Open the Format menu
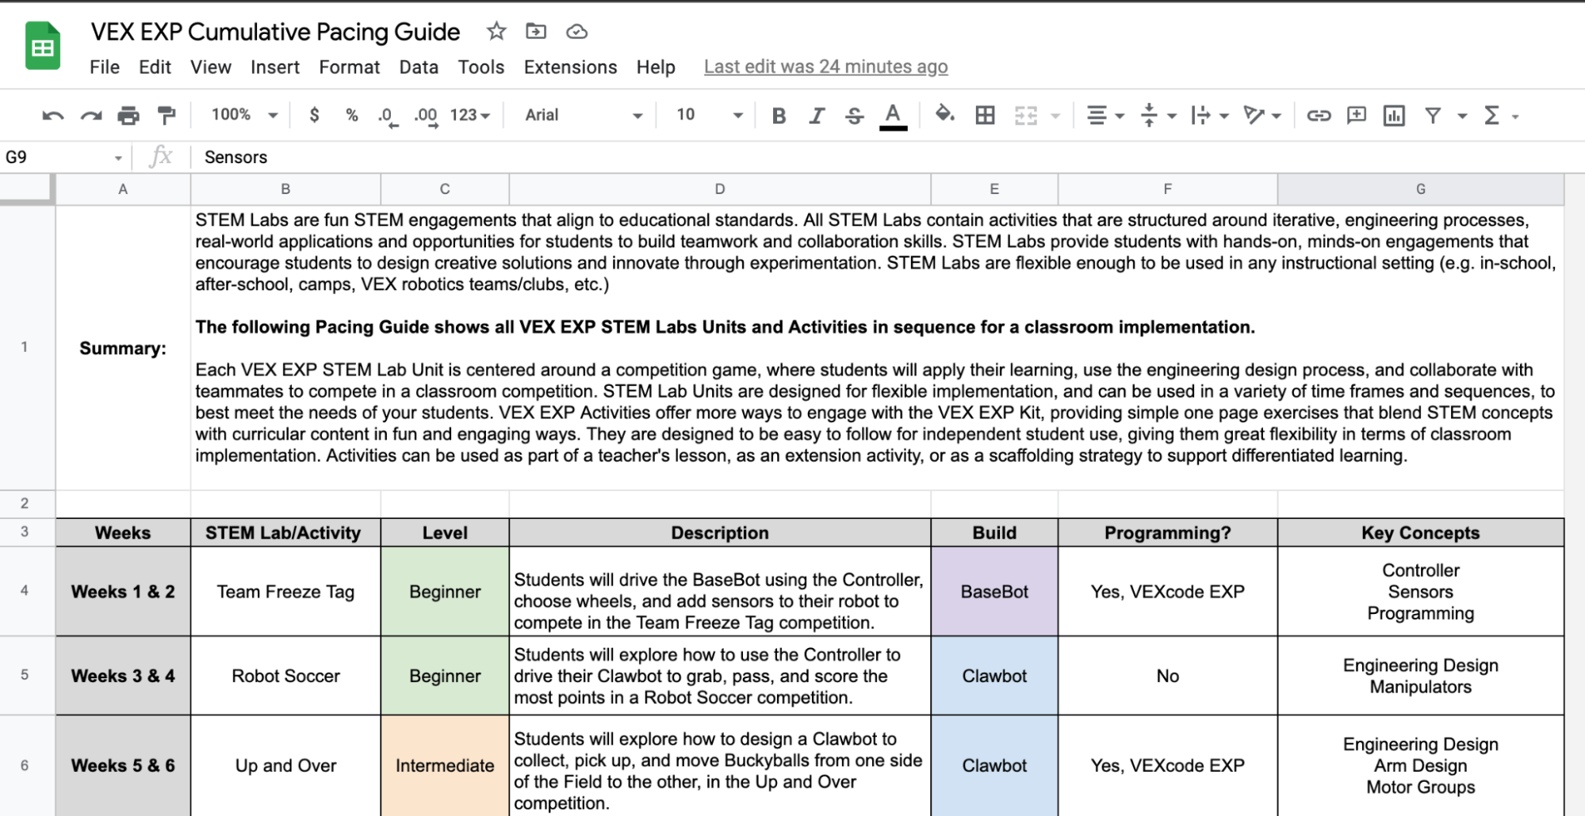 (349, 67)
